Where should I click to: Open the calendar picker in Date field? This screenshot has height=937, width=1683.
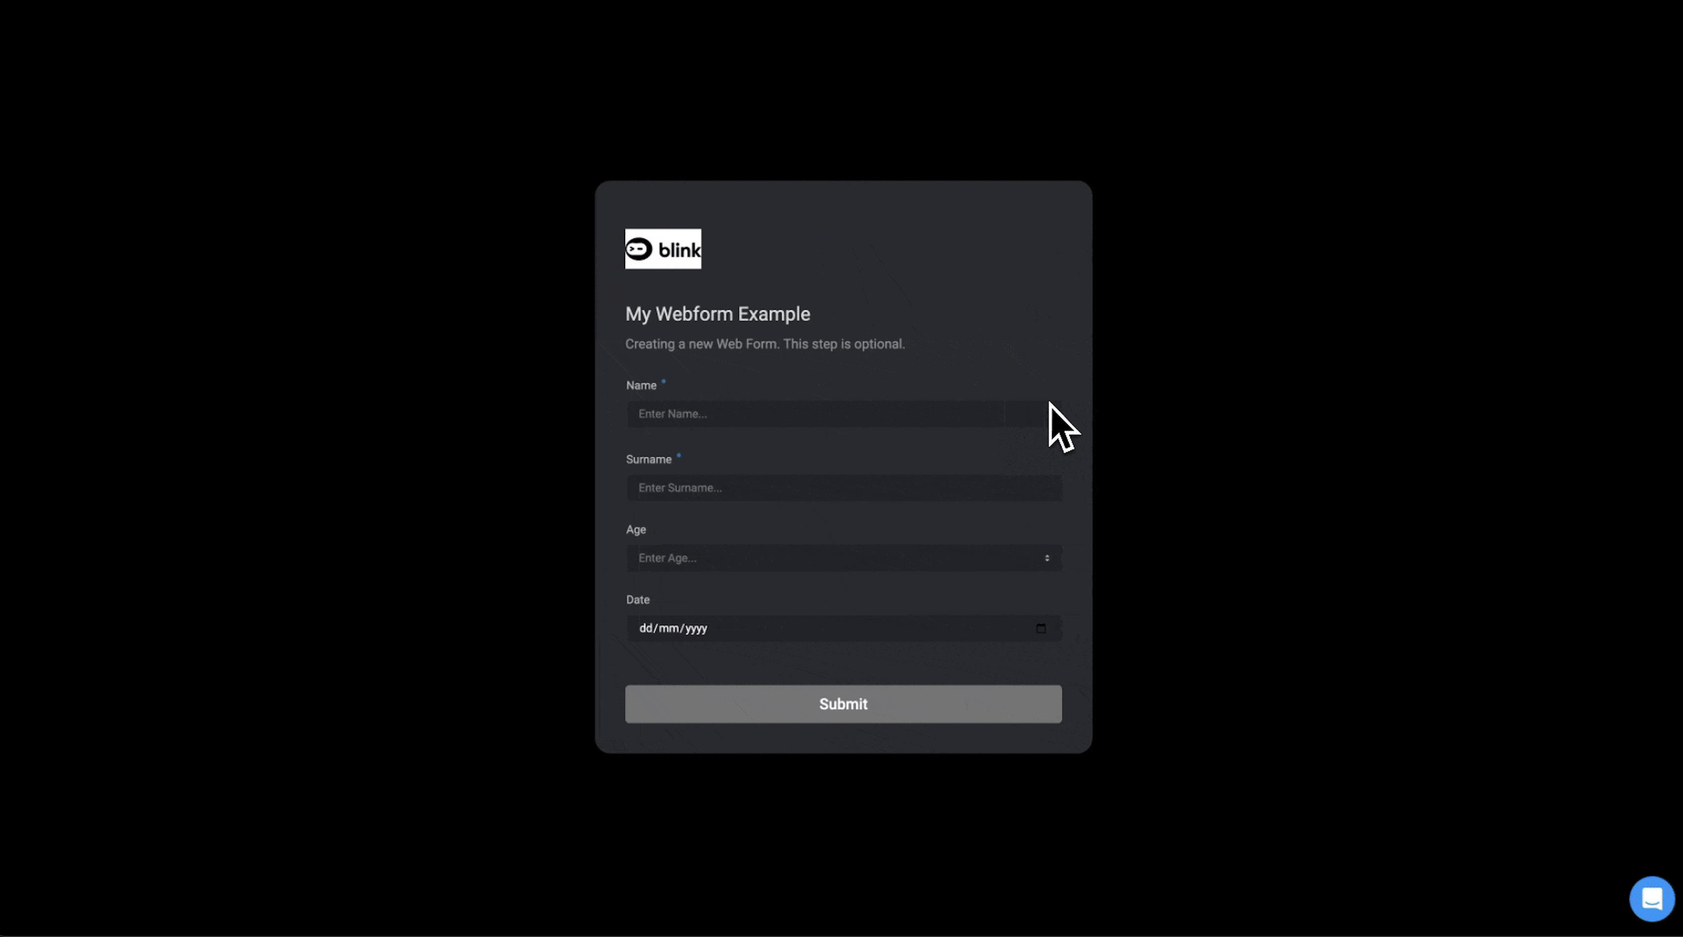tap(1041, 628)
